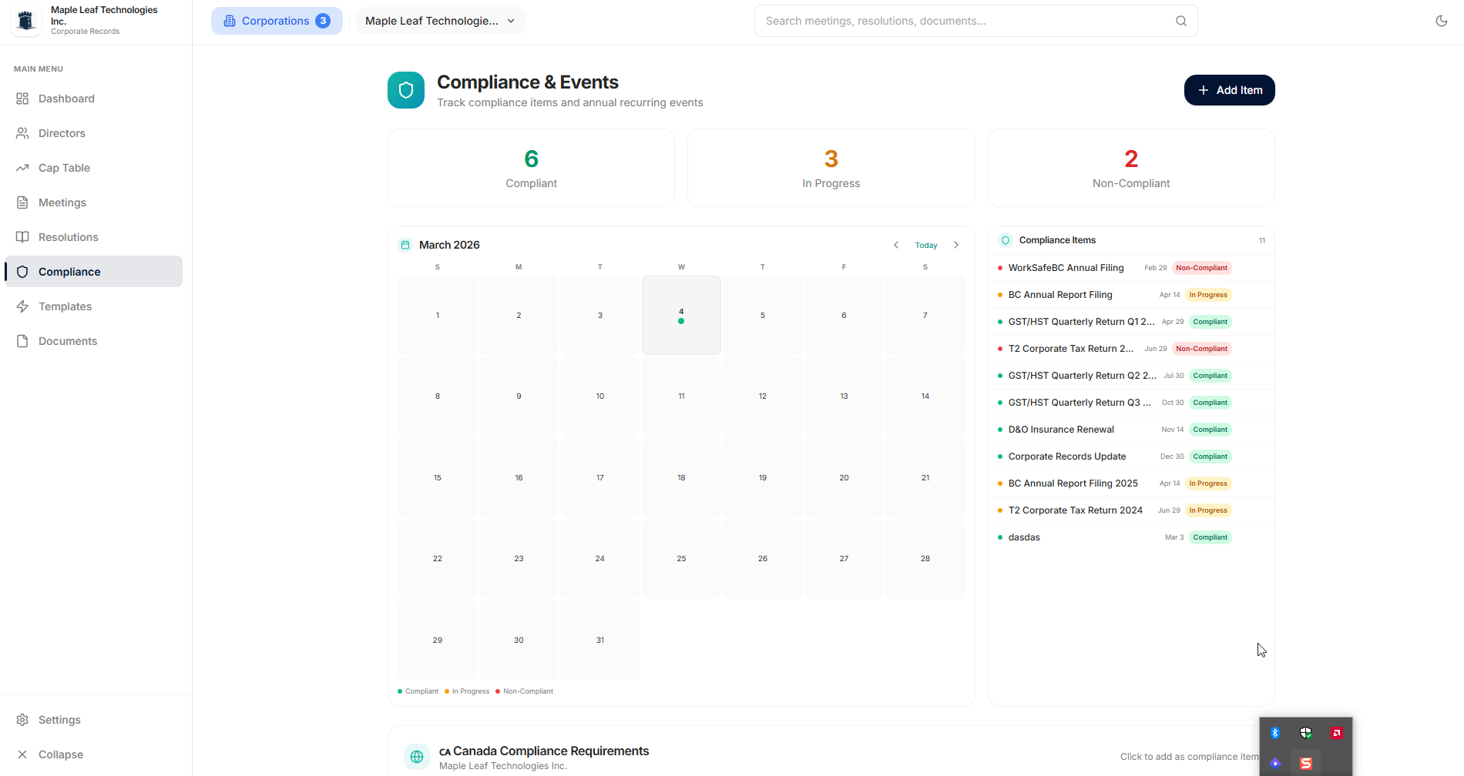1464x776 pixels.
Task: Select March 27 on the calendar
Action: [x=844, y=559]
